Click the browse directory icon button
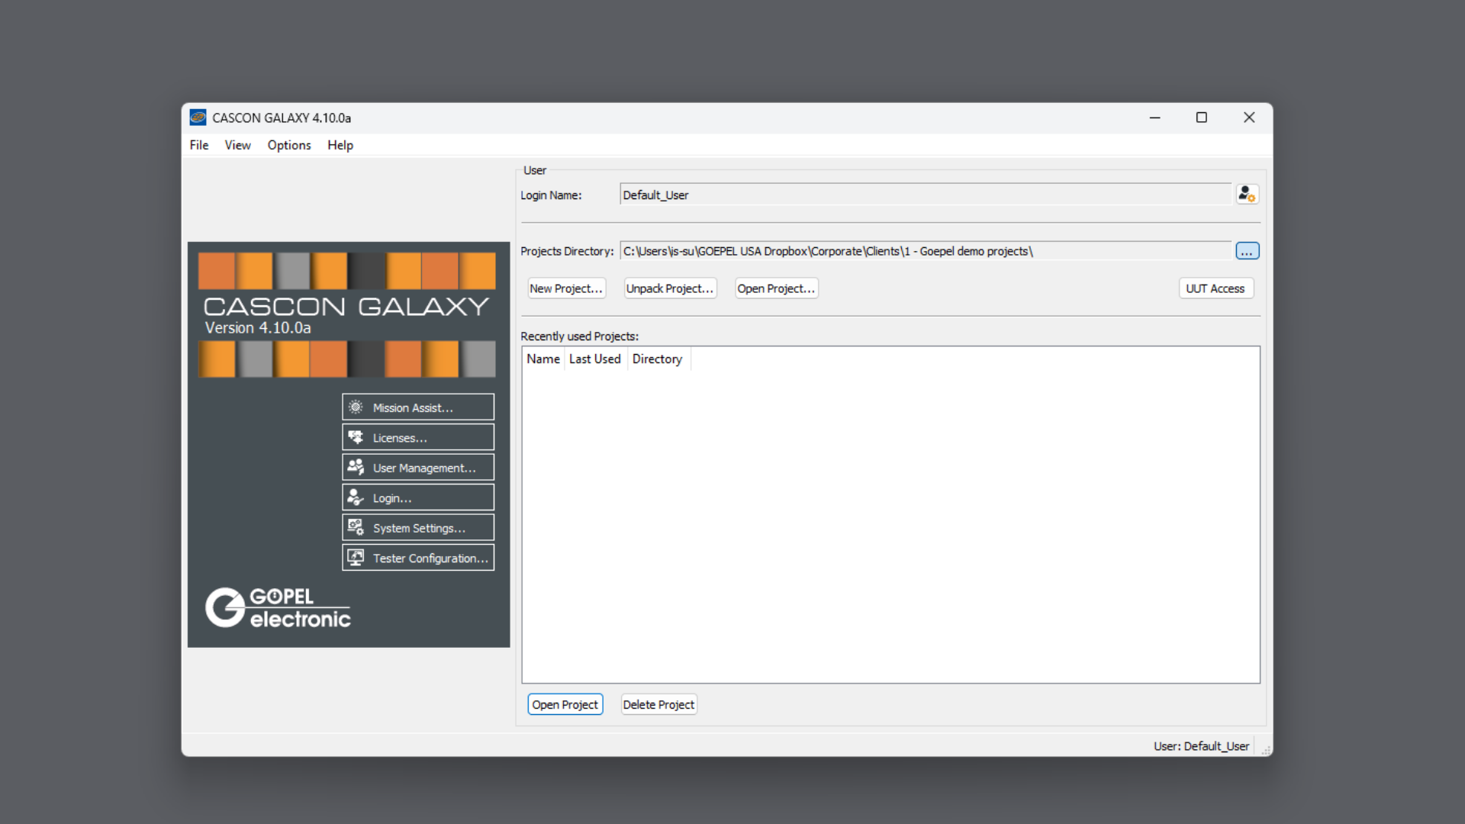The height and width of the screenshot is (824, 1465). point(1248,250)
